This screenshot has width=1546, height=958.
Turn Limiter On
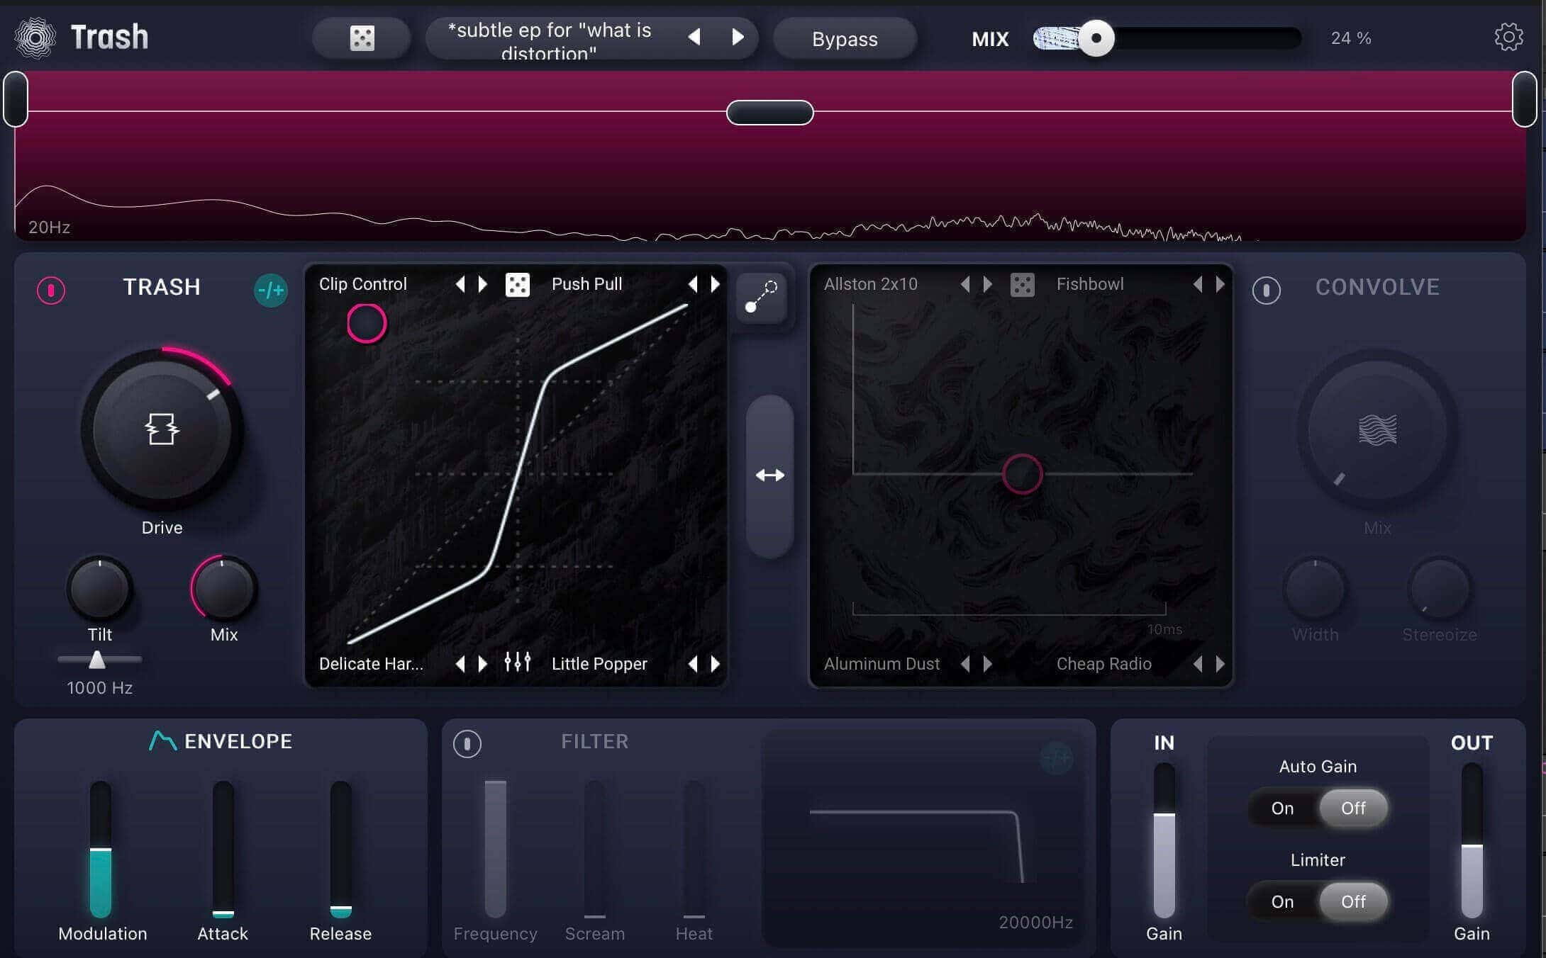point(1282,902)
